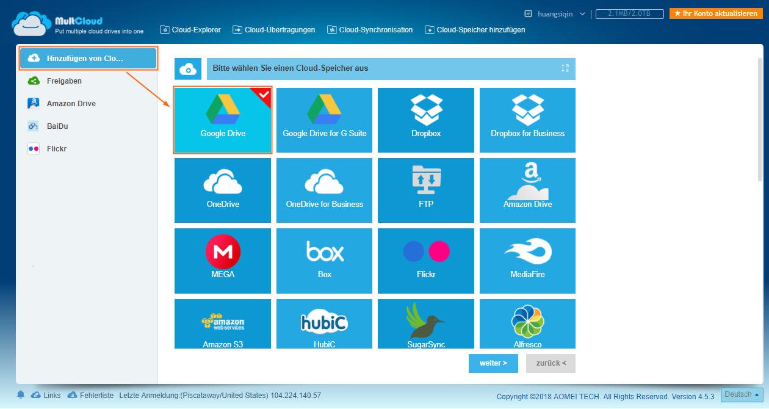Click Letzte Anmeldung IP text
Image resolution: width=769 pixels, height=409 pixels.
coord(220,396)
